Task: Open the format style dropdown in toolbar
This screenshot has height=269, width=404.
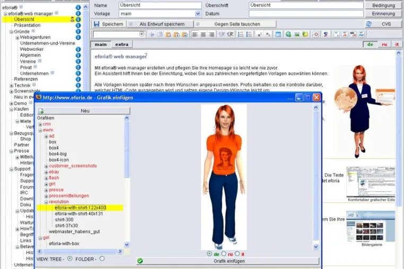Action: [x=142, y=34]
